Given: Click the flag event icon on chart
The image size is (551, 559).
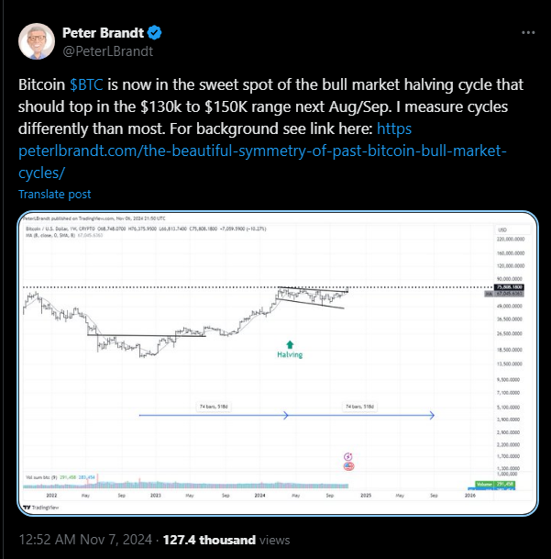Looking at the screenshot, I should point(347,466).
